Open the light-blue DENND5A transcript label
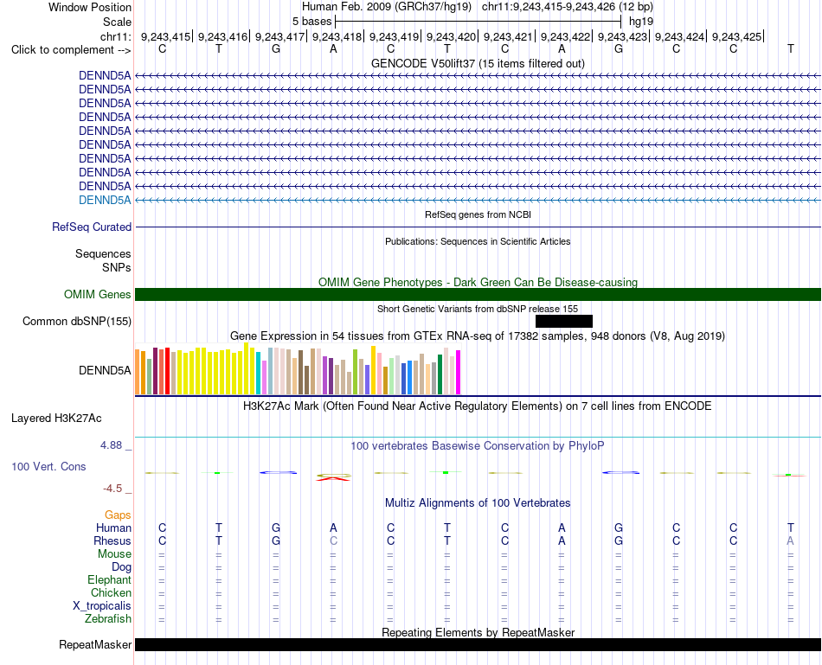This screenshot has height=665, width=822. (105, 200)
